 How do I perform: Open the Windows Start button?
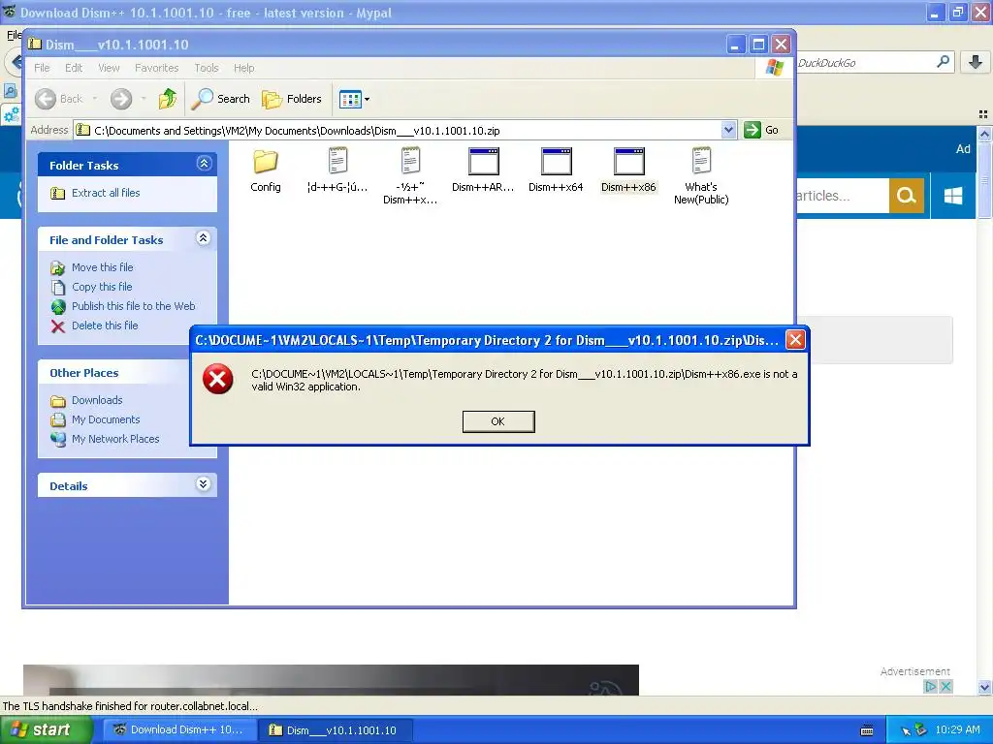coord(45,730)
